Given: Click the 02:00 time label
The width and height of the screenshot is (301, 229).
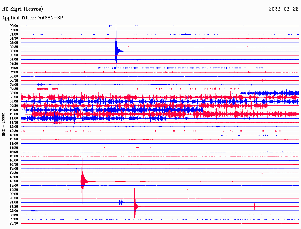Looking at the screenshot, I should [x=14, y=43].
